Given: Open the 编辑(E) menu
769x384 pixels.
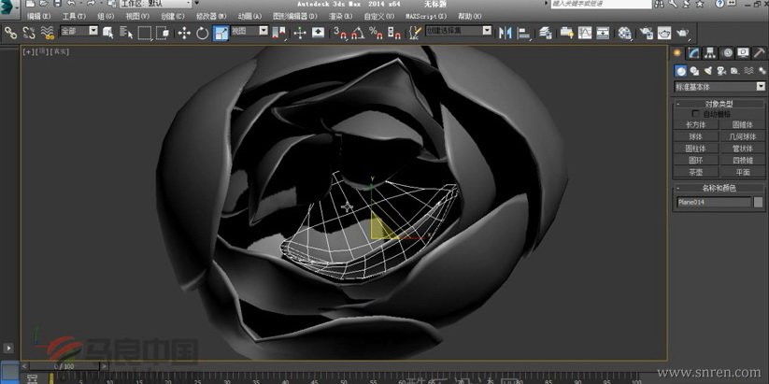Looking at the screenshot, I should point(39,16).
